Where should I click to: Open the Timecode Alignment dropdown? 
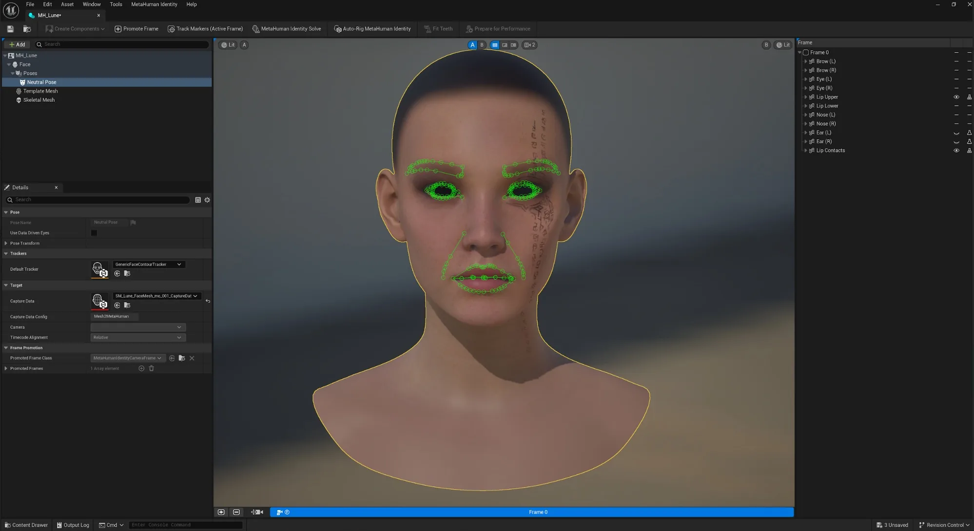coord(138,338)
